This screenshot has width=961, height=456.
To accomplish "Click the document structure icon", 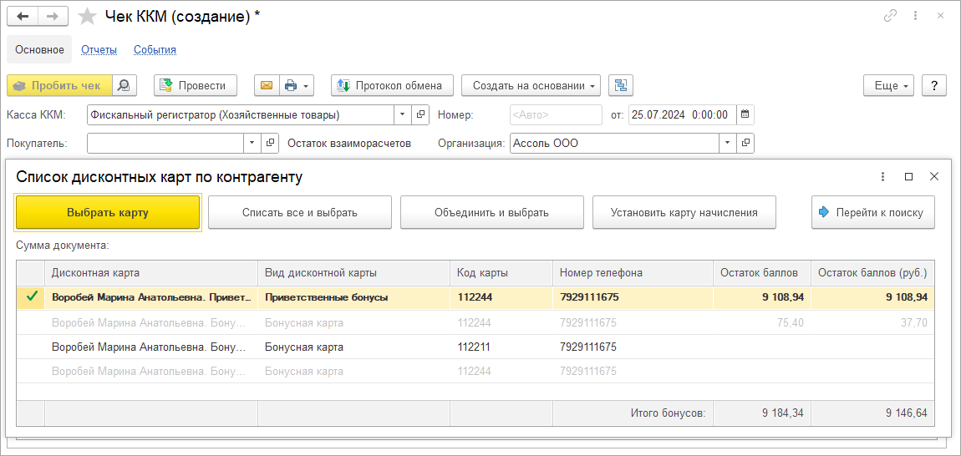I will coord(621,85).
